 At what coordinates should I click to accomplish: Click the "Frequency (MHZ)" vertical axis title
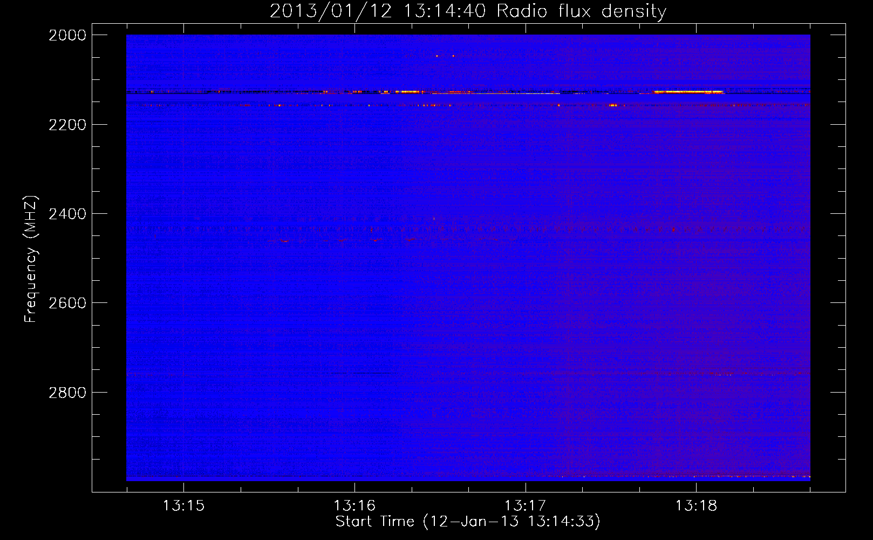[31, 259]
